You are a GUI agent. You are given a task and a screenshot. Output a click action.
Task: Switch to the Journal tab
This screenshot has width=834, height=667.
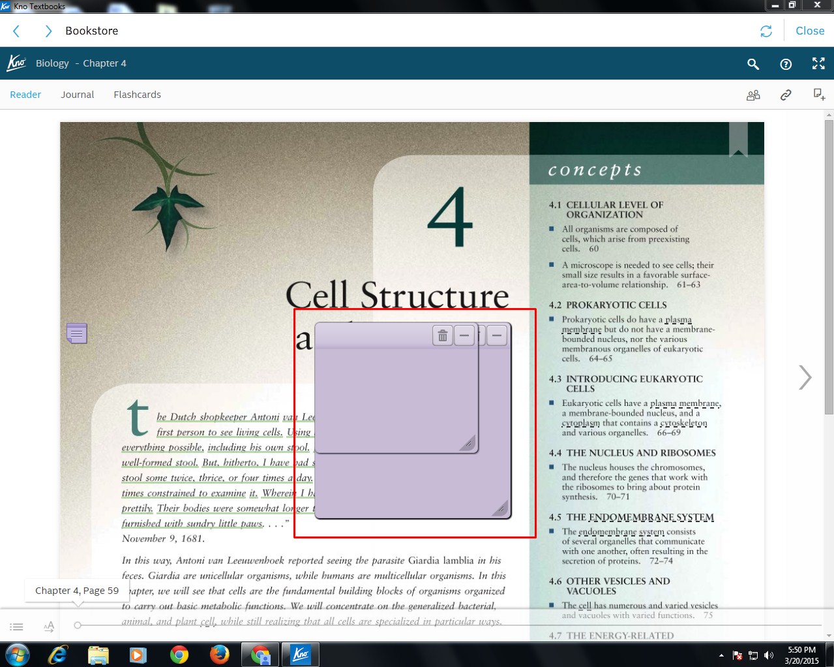pos(78,95)
